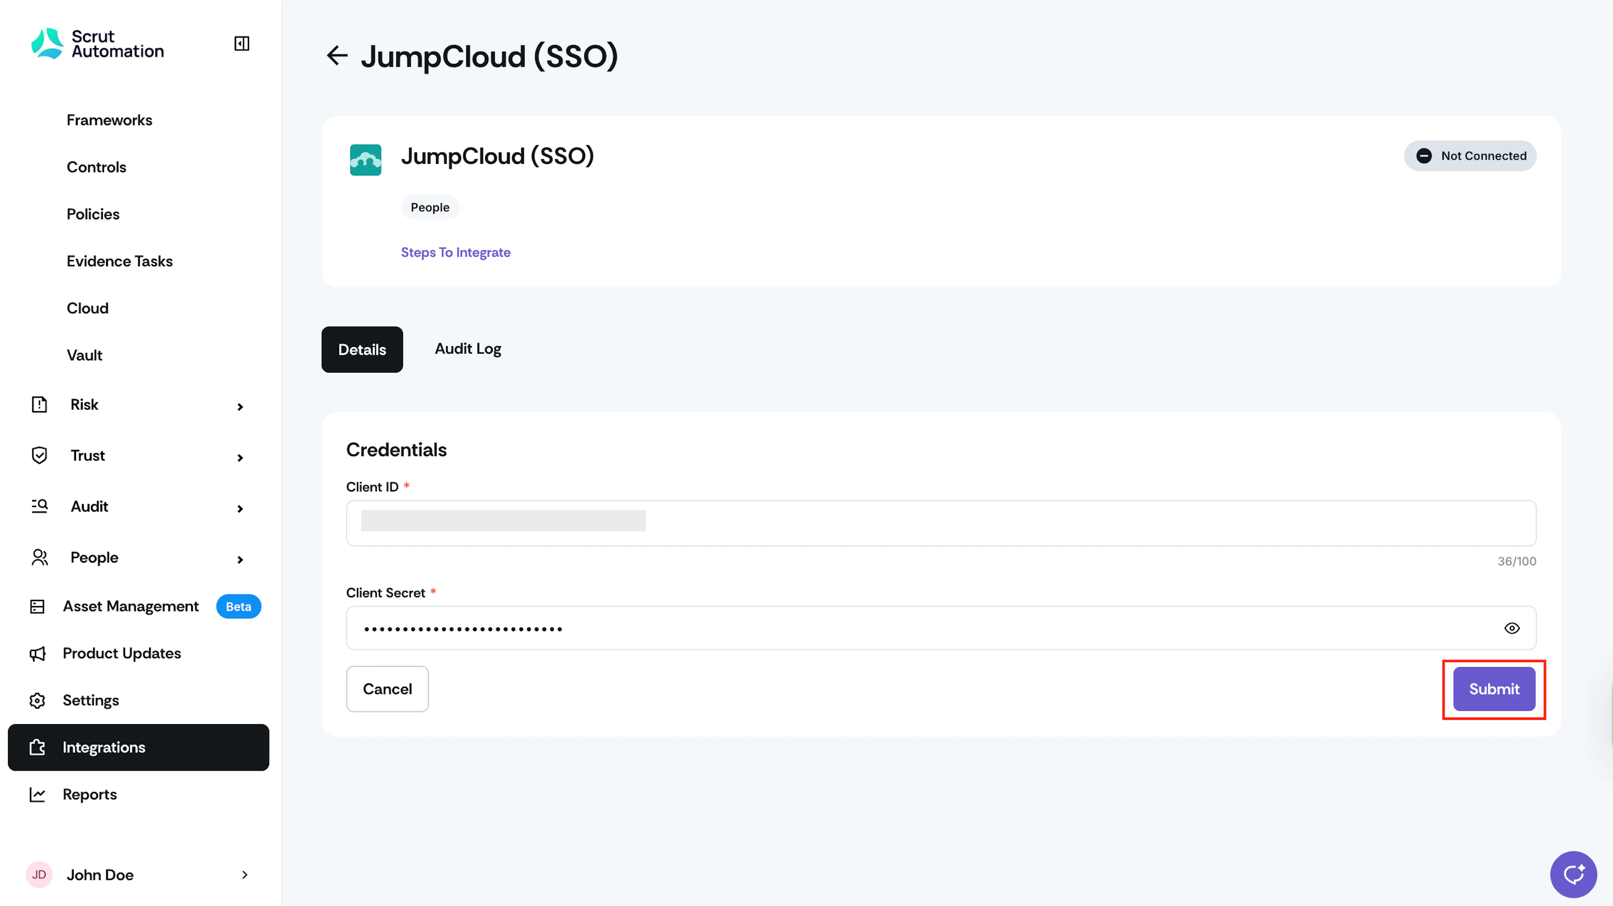Go back using the arrow icon
The image size is (1613, 906).
(x=337, y=56)
